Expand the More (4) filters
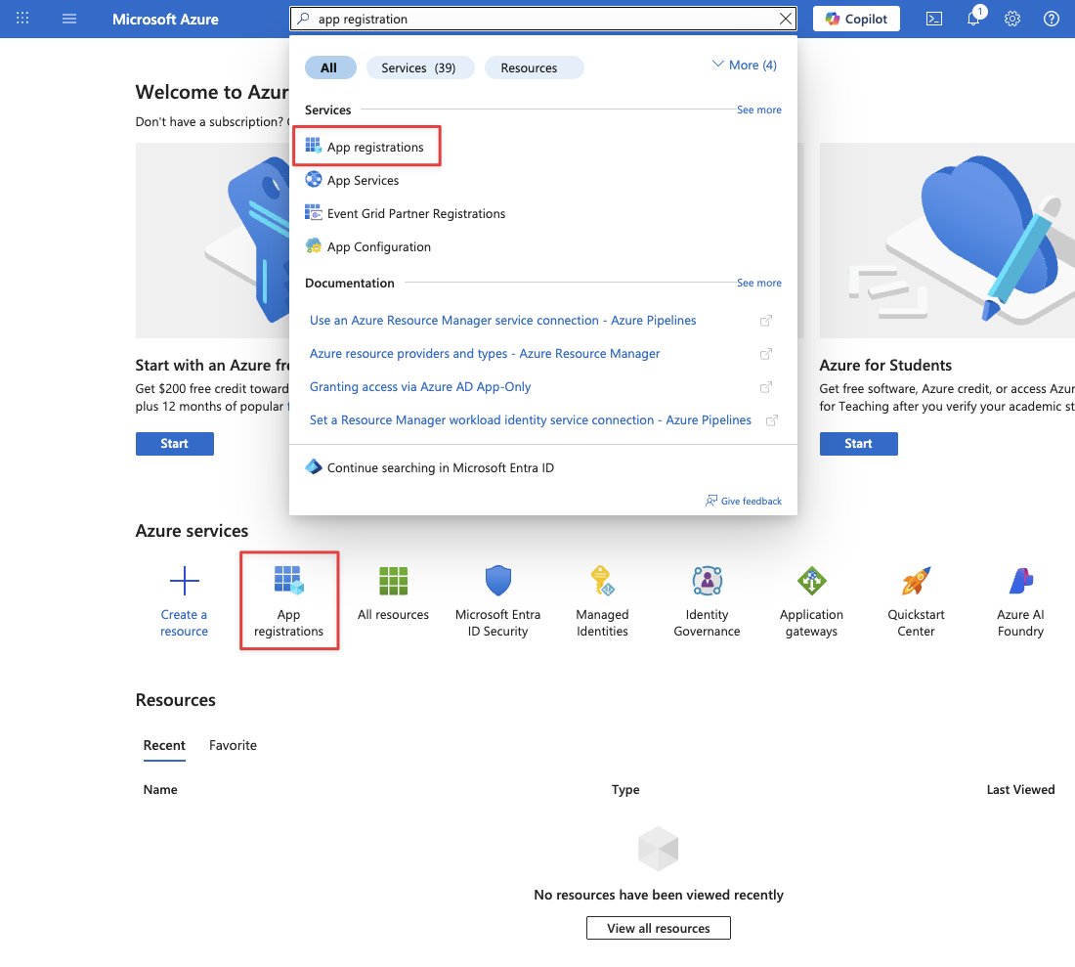1075x967 pixels. click(745, 66)
